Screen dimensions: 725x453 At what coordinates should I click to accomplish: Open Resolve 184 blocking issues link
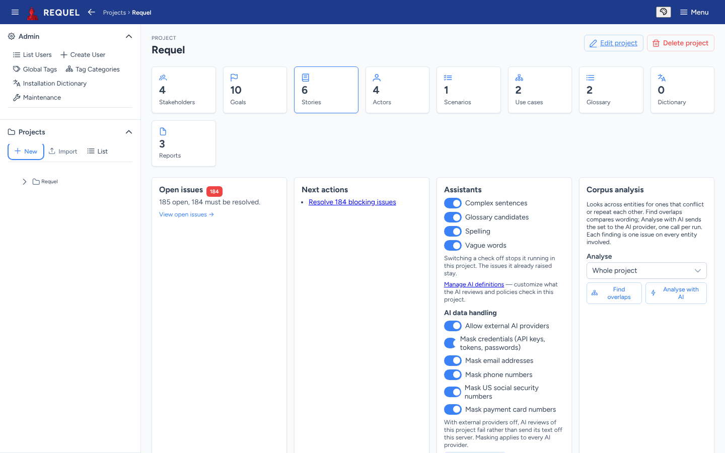tap(352, 202)
